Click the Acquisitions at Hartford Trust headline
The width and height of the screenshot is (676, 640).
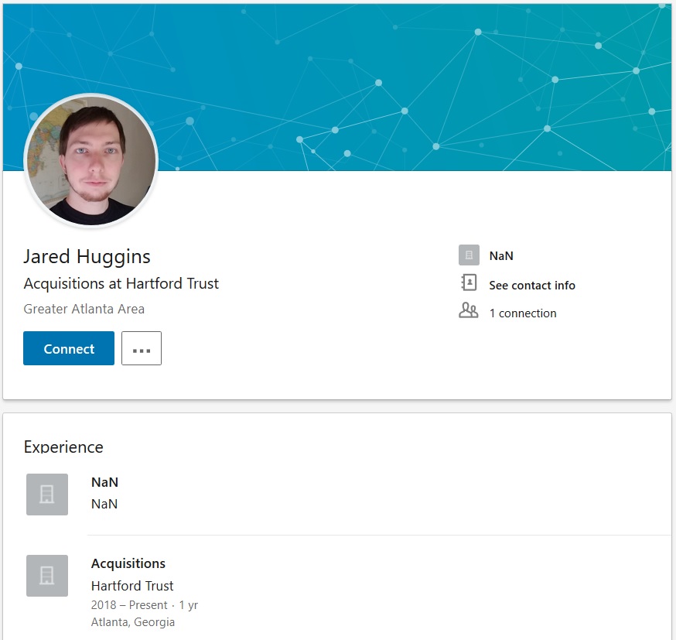click(x=121, y=284)
